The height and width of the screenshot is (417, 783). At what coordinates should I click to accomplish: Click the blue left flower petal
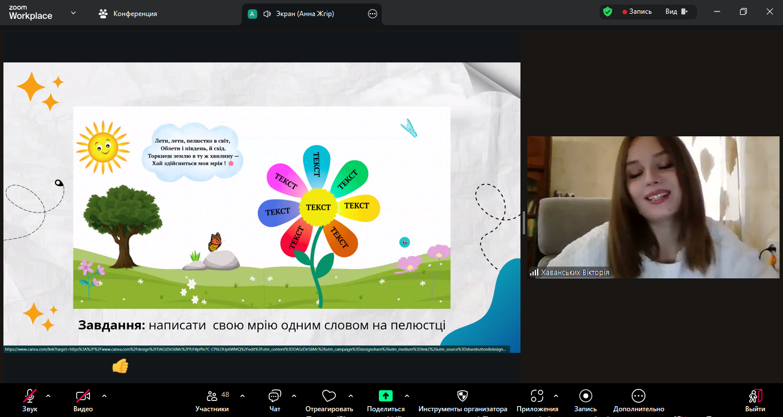tap(279, 212)
